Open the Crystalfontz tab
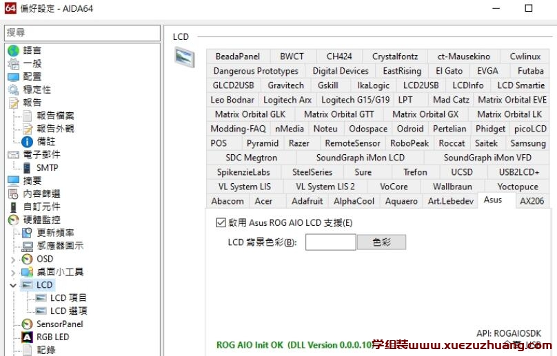 click(x=395, y=56)
